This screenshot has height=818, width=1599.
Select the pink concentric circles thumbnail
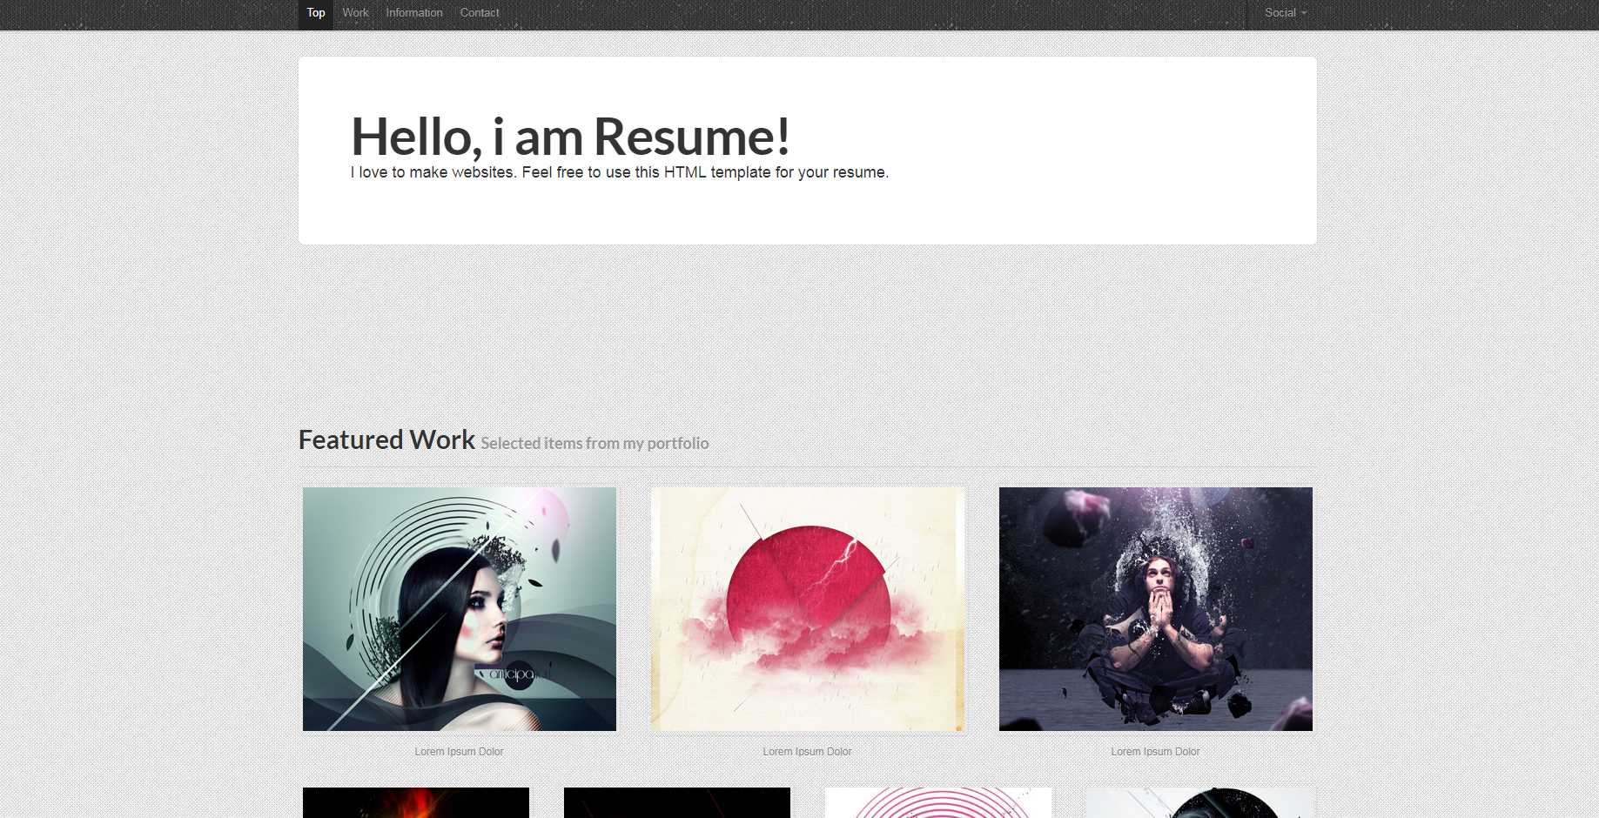[x=938, y=803]
